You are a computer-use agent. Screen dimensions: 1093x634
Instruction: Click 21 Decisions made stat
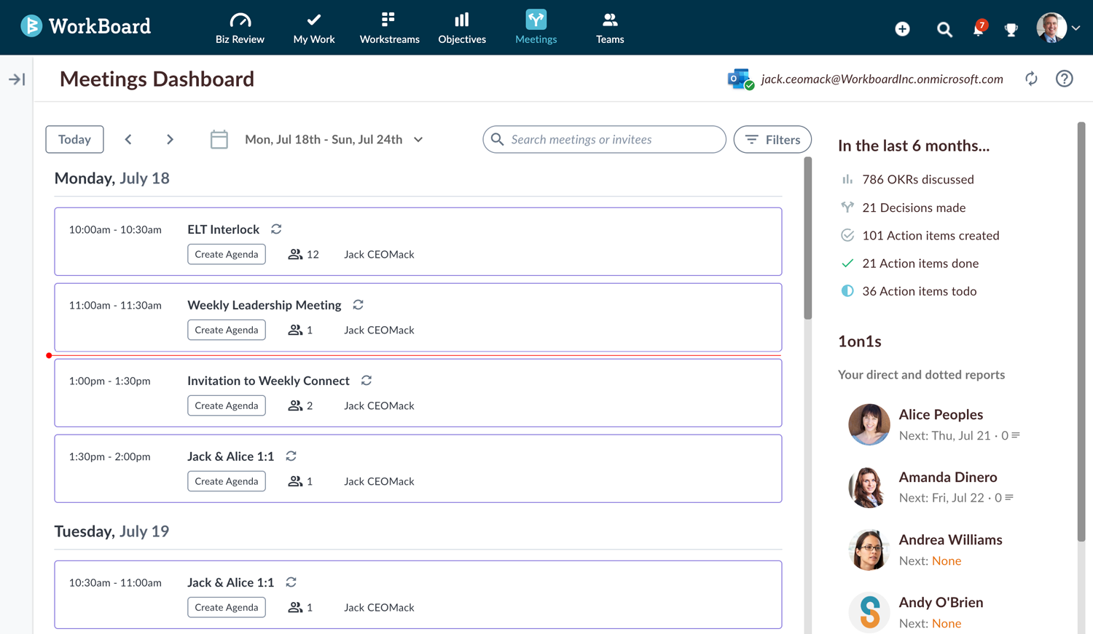904,207
